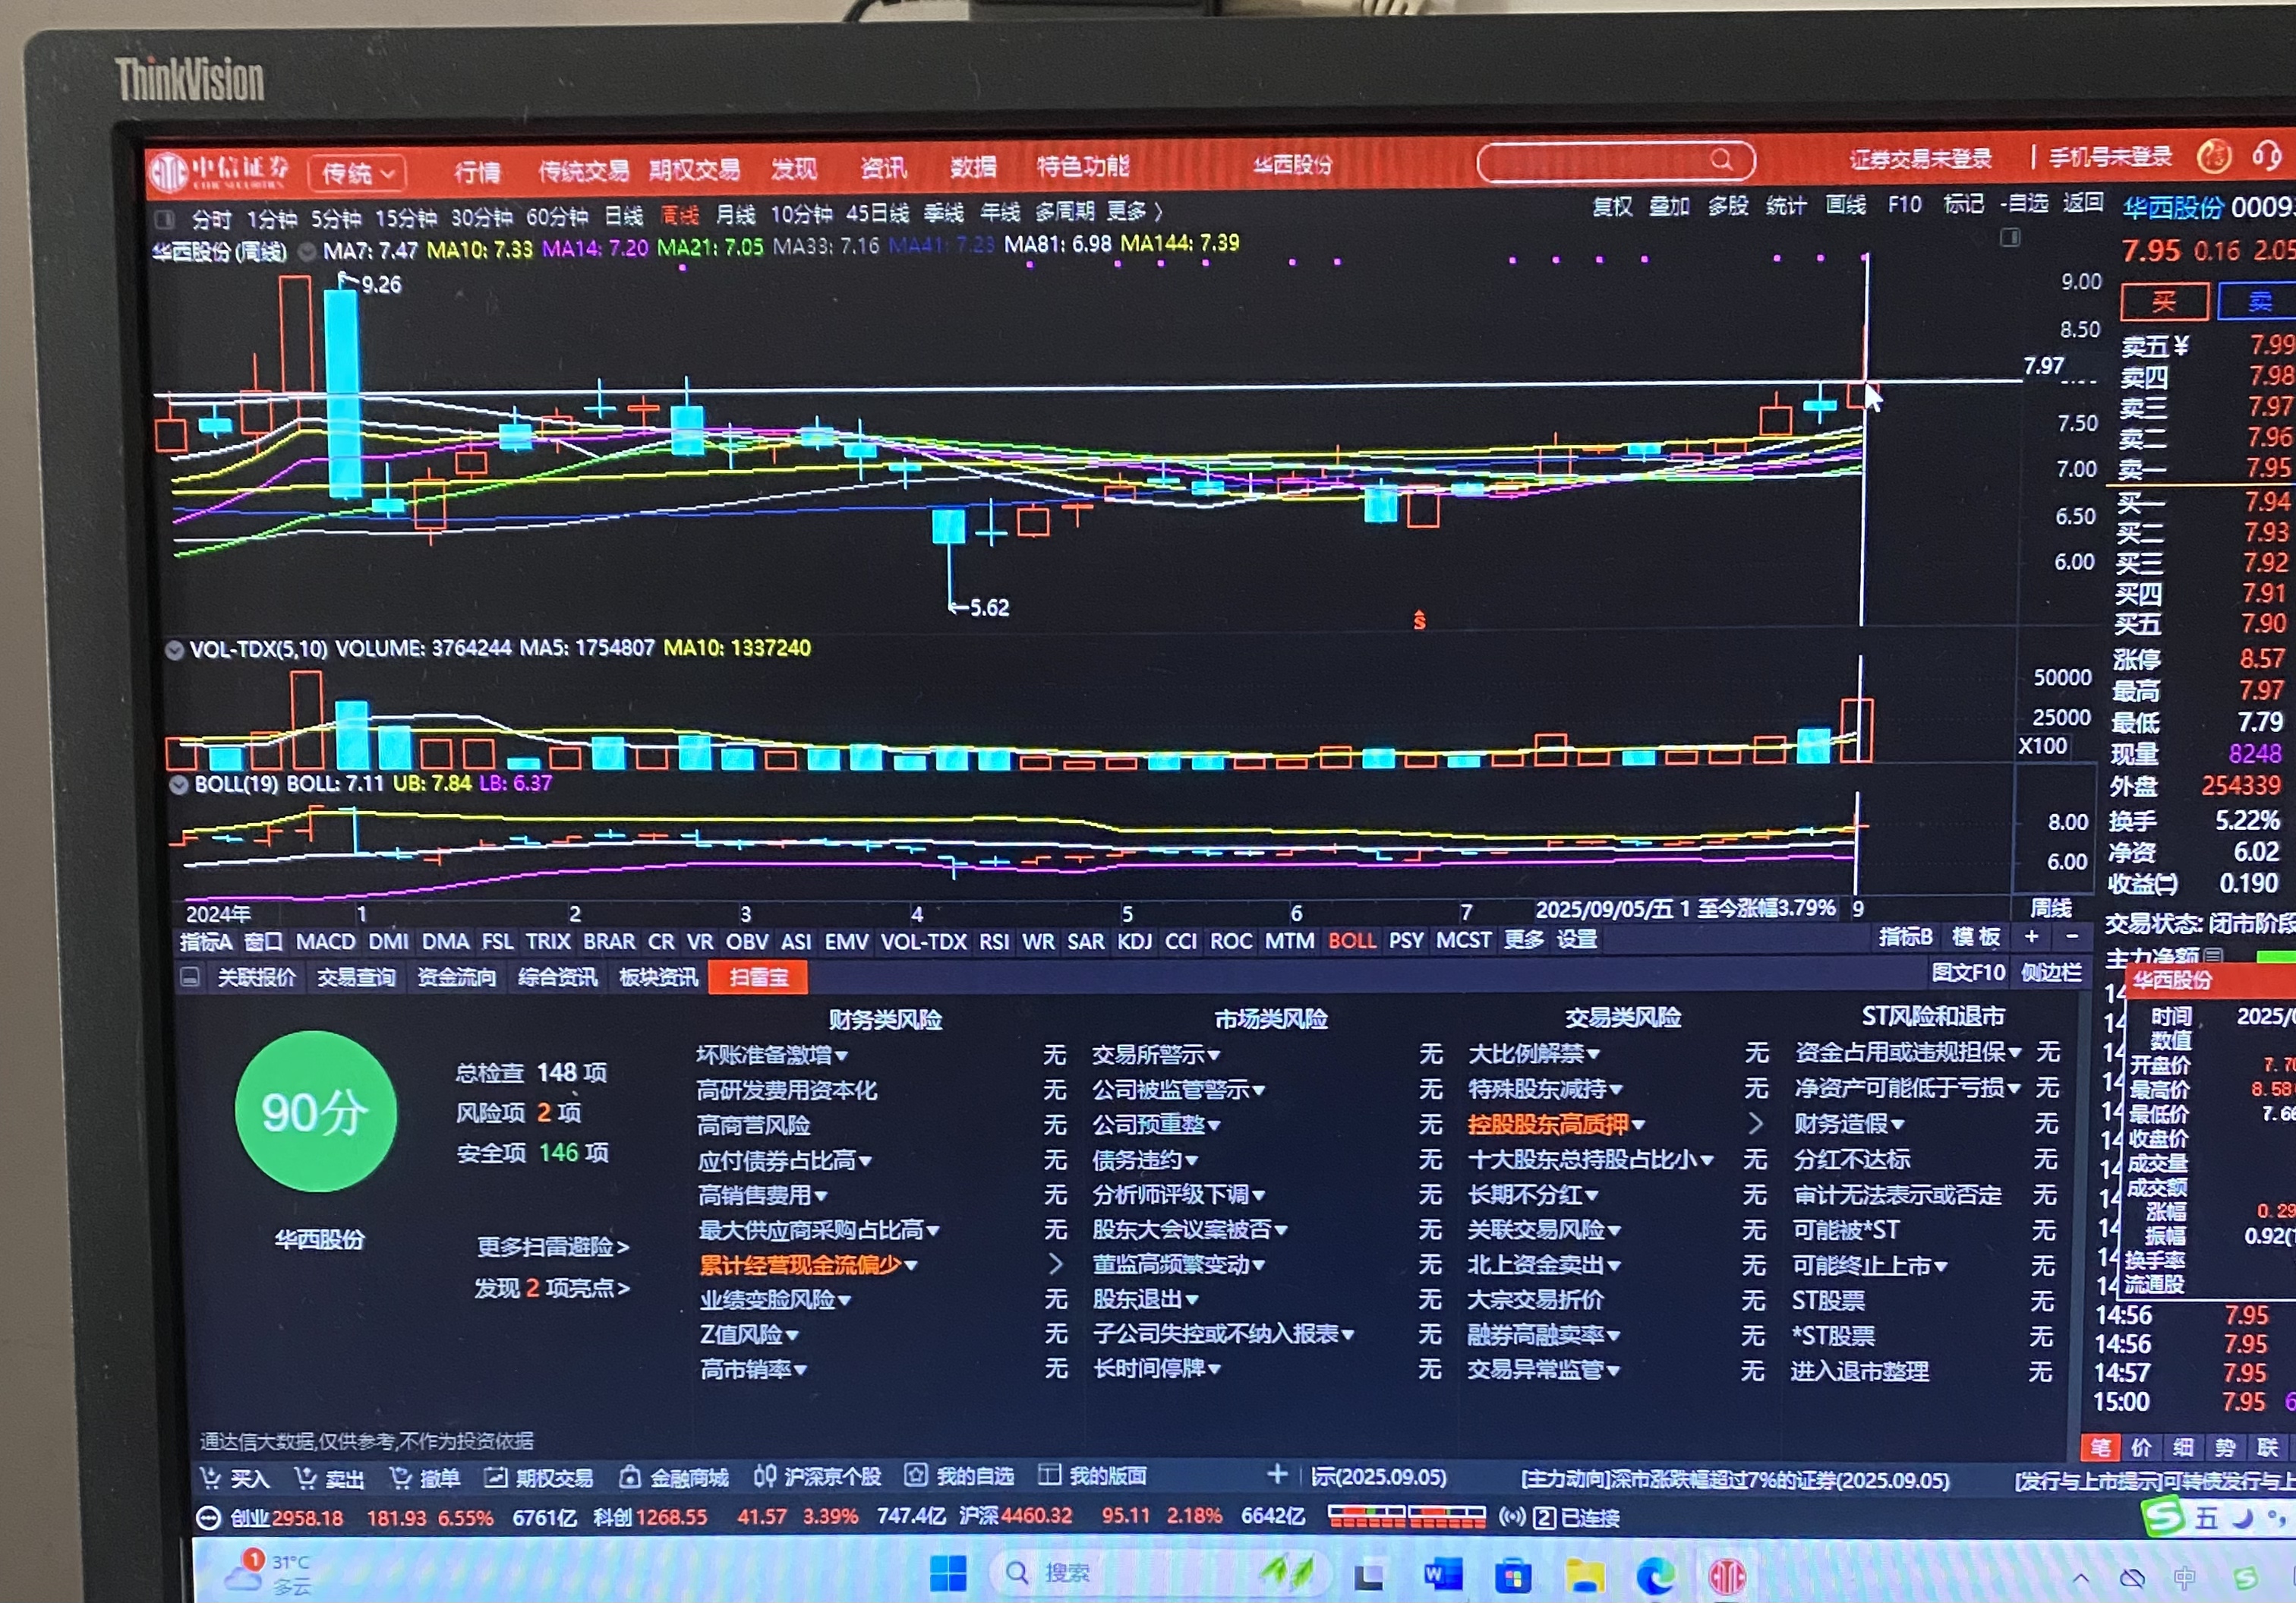Open the 特色功能 menu
Image resolution: width=2296 pixels, height=1603 pixels.
point(1082,166)
